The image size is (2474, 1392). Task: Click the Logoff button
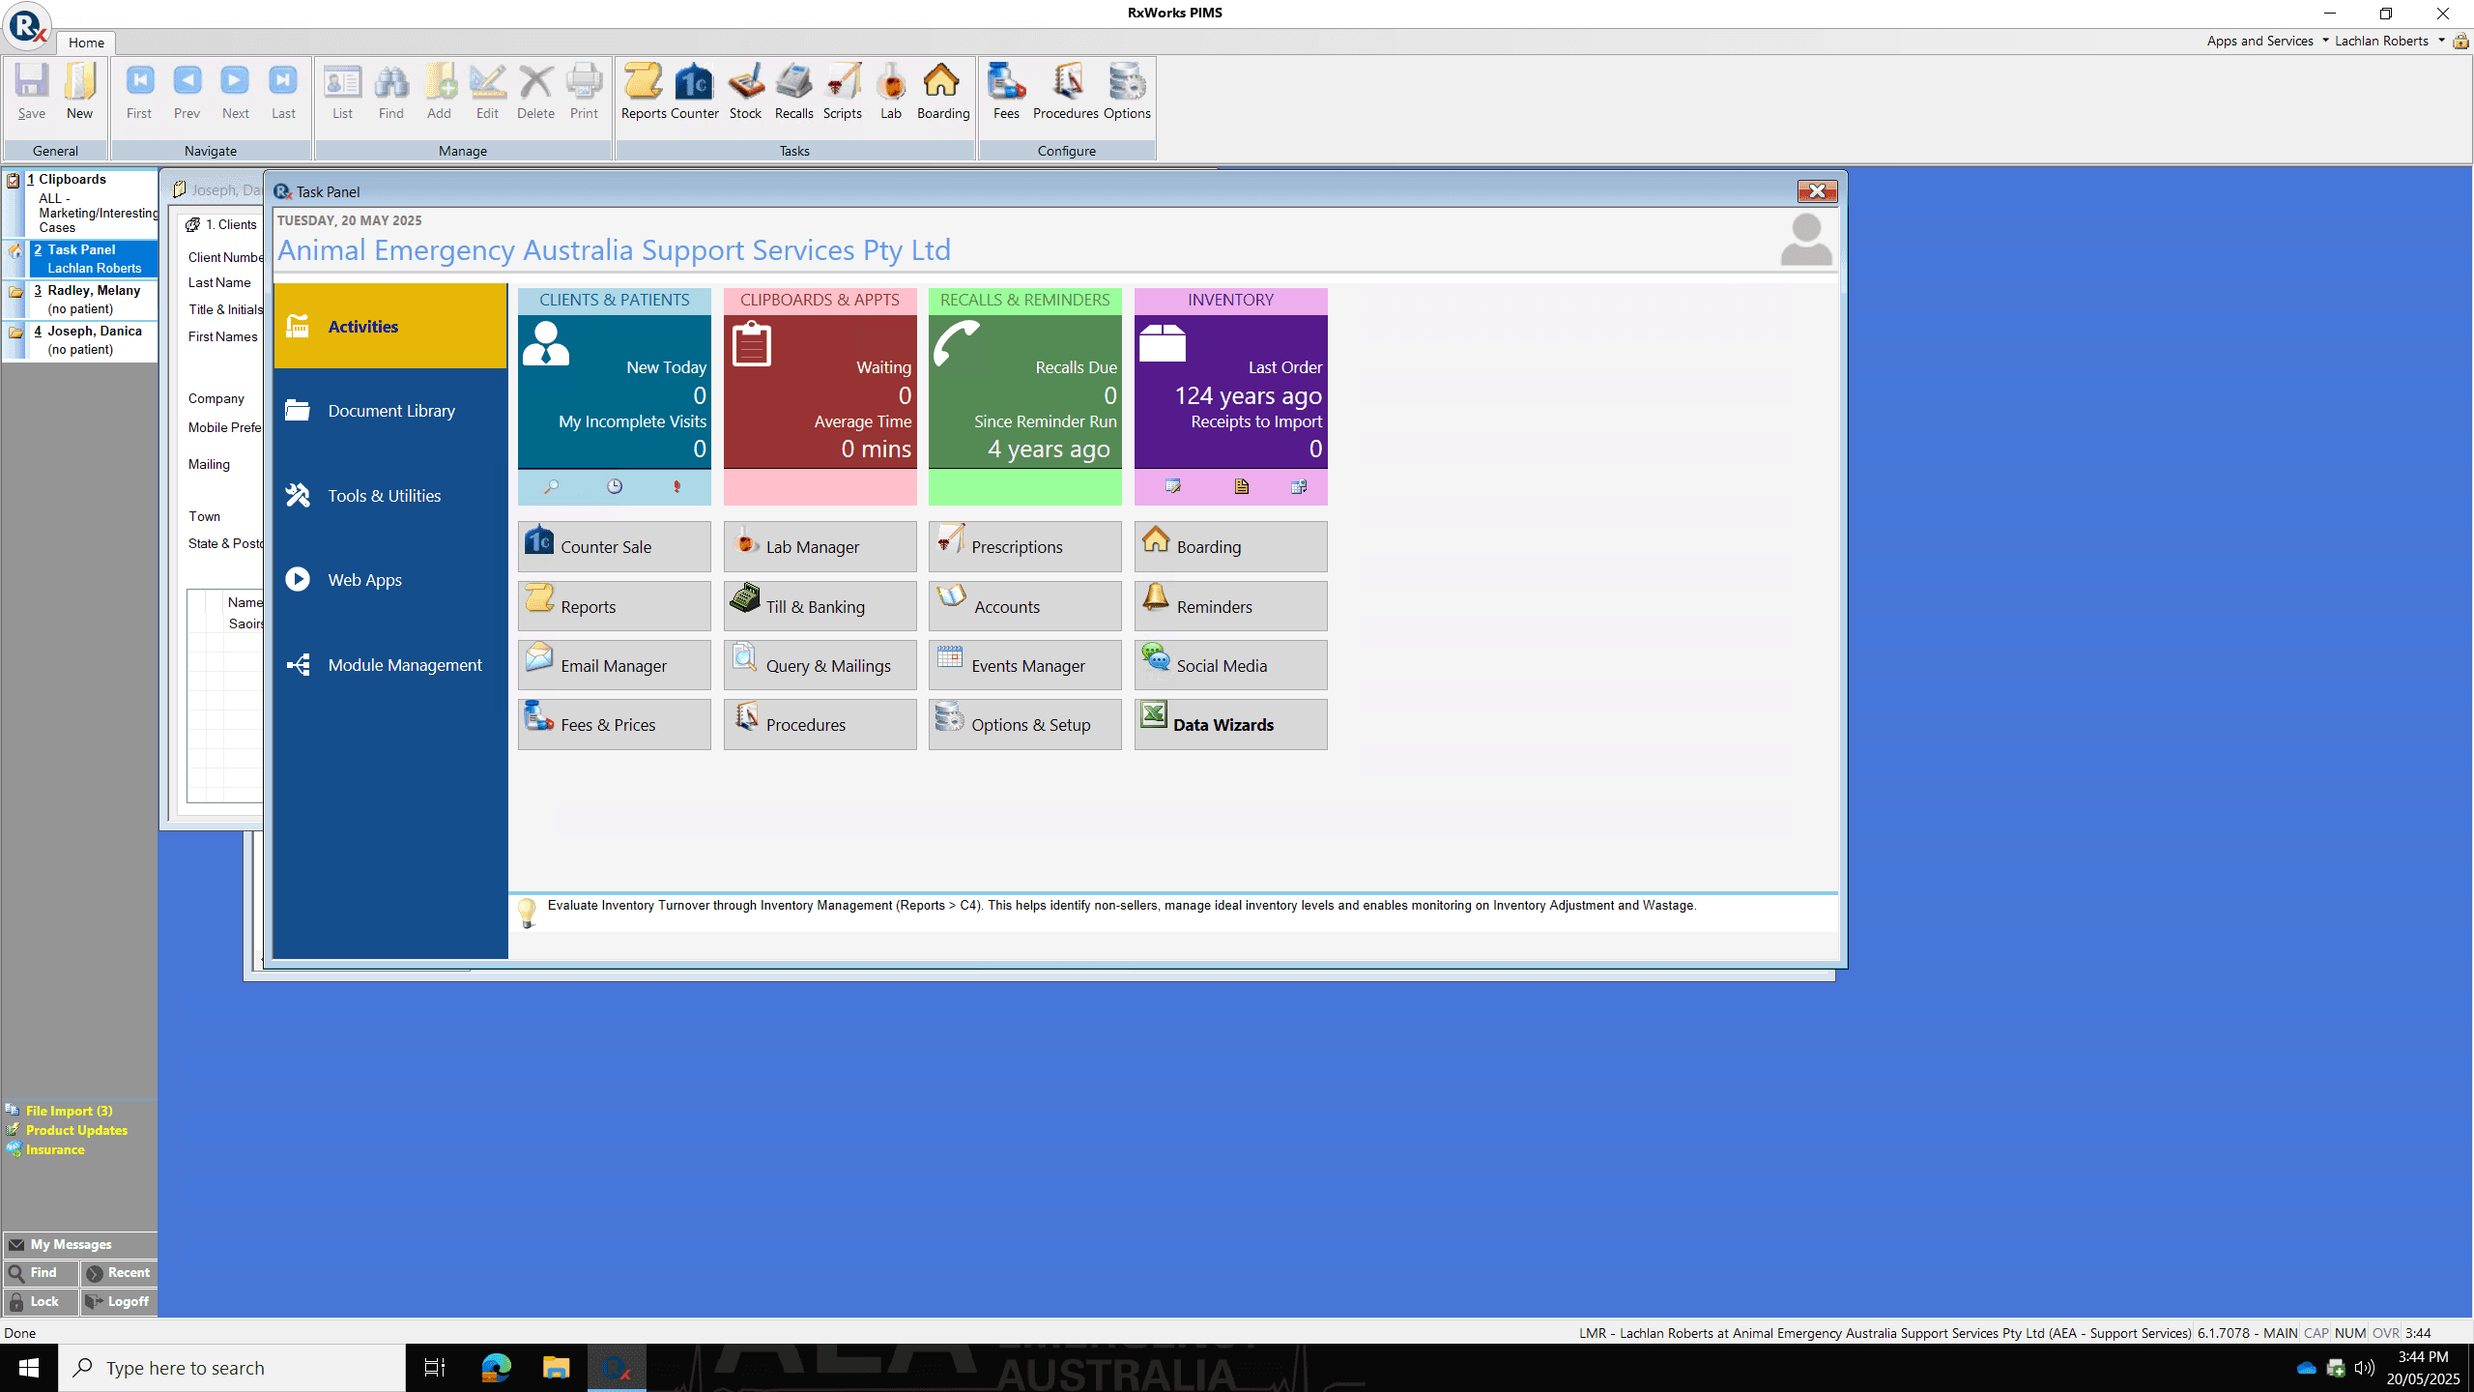(x=119, y=1301)
